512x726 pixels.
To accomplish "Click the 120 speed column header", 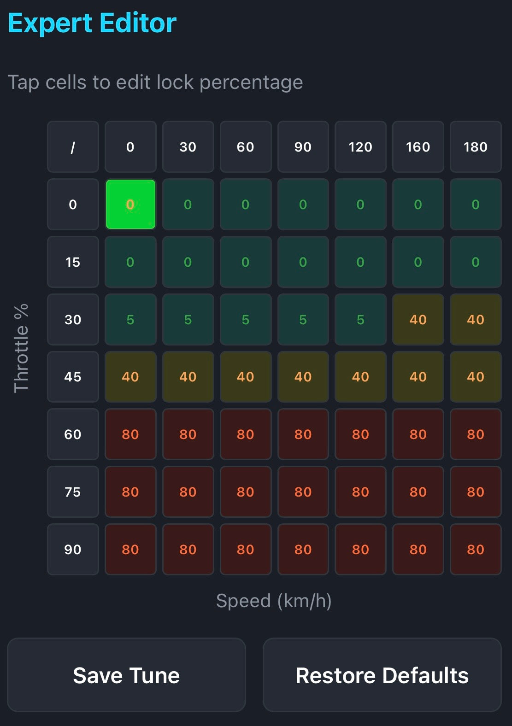I will (360, 147).
